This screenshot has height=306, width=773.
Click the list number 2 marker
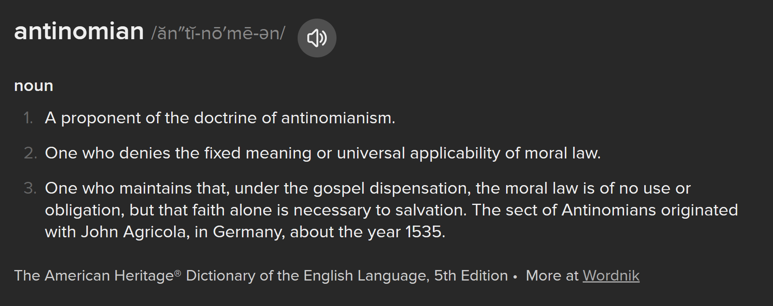coord(30,153)
